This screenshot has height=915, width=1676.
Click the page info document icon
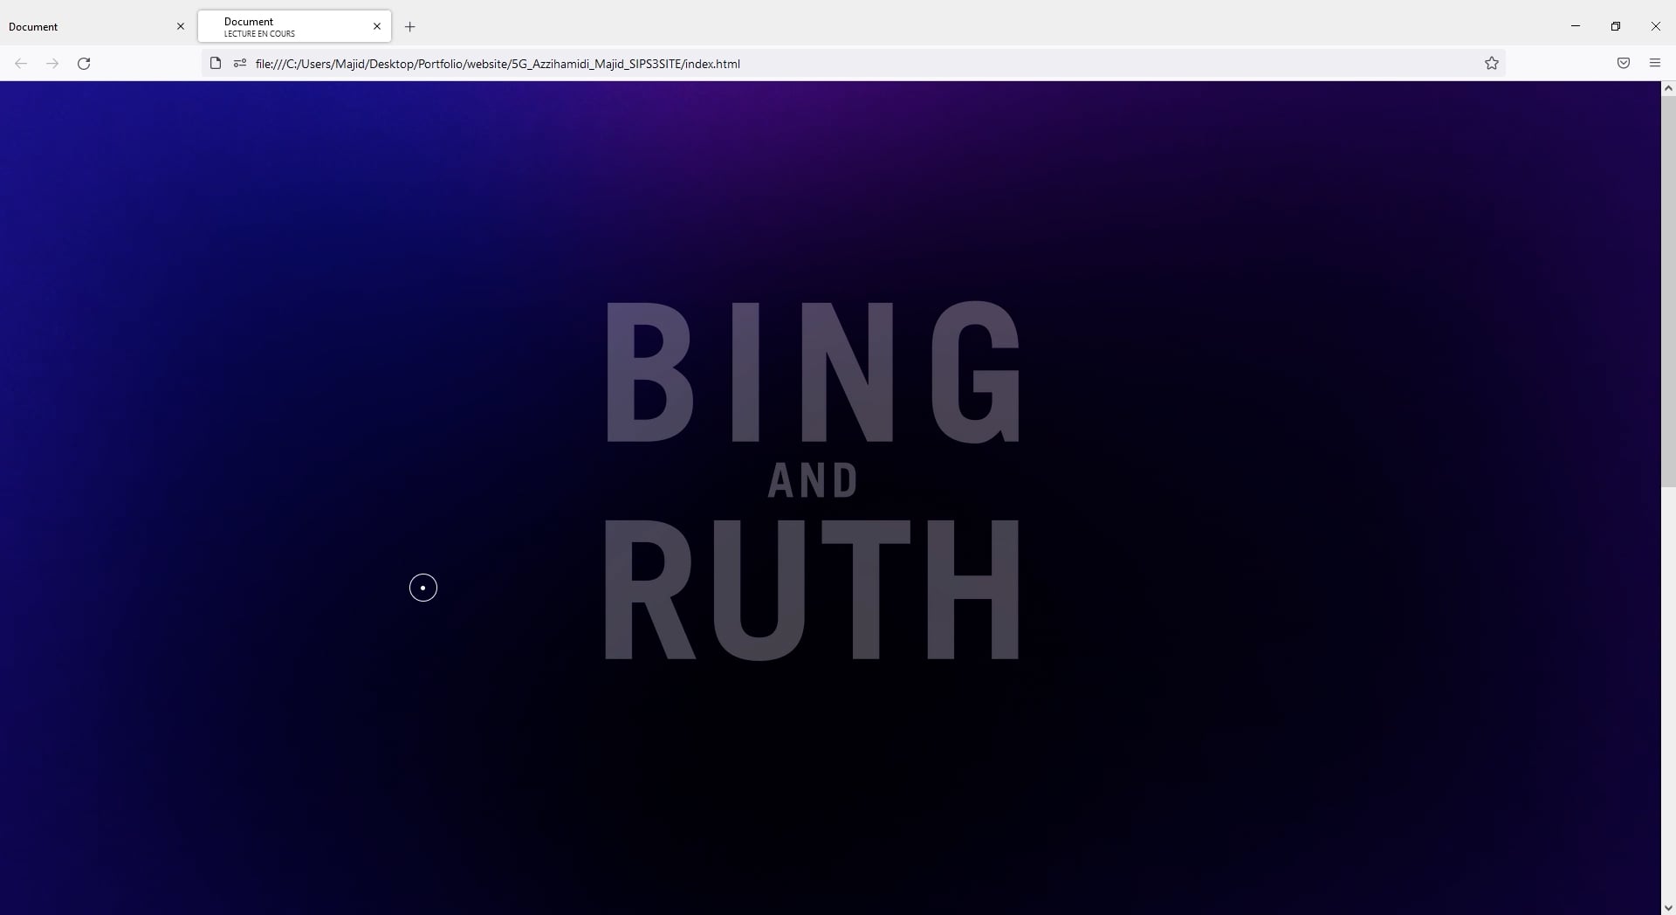215,63
